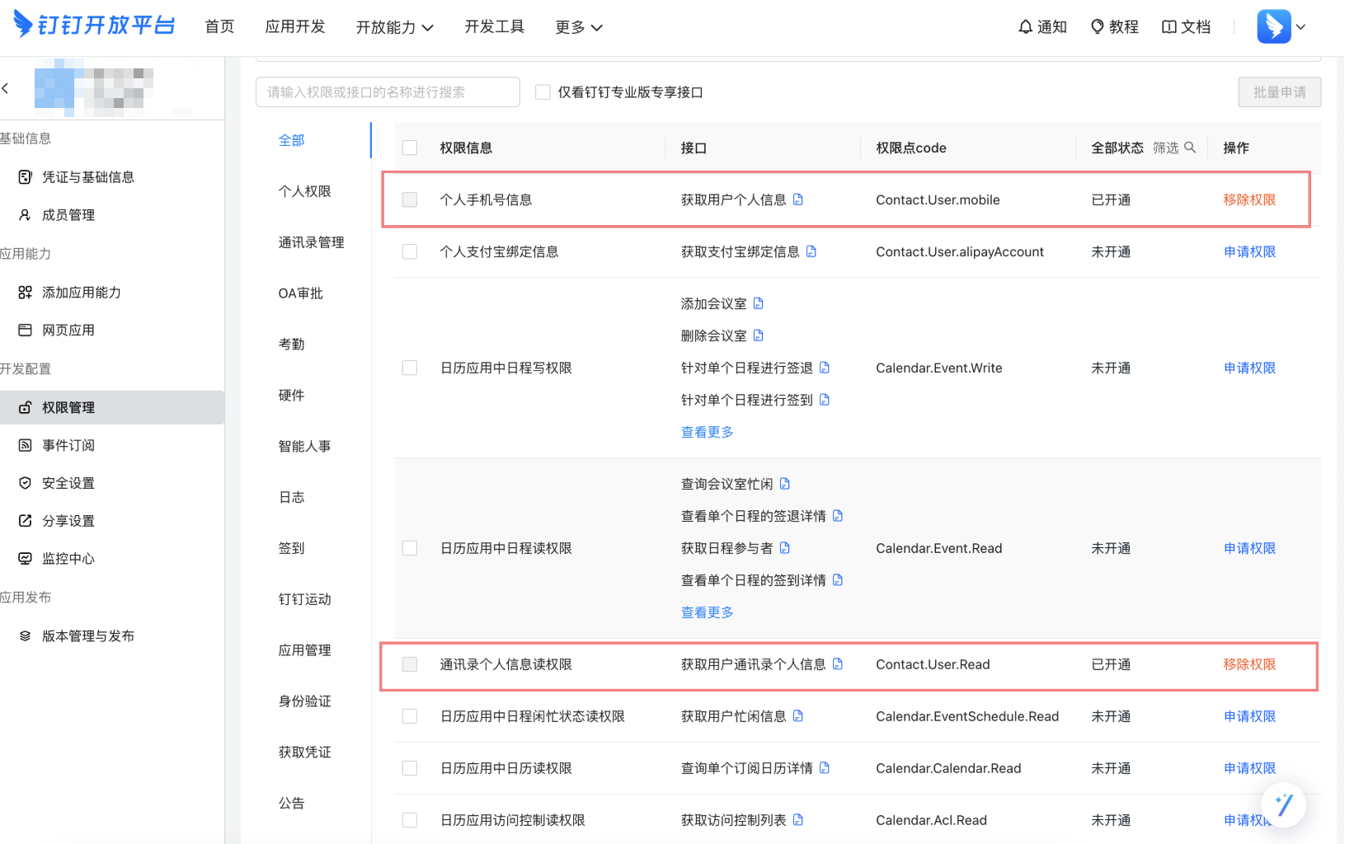The width and height of the screenshot is (1359, 844).
Task: Toggle the select-all checkbox in table header
Action: (410, 148)
